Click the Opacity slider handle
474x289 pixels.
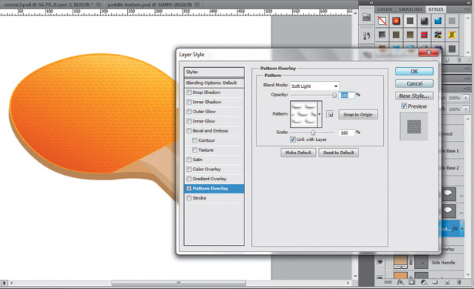tap(334, 96)
